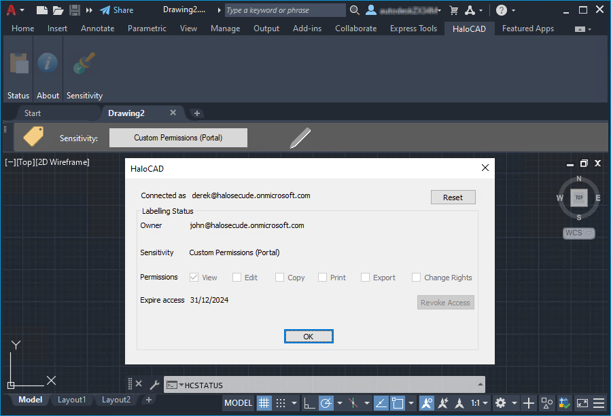Toggle the drawing grid display icon
The height and width of the screenshot is (416, 611).
264,403
